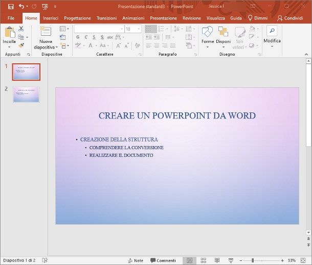
Task: Toggle bulleted list
Action: click(149, 29)
